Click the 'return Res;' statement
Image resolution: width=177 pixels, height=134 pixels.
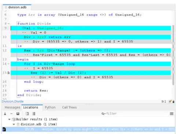36,91
